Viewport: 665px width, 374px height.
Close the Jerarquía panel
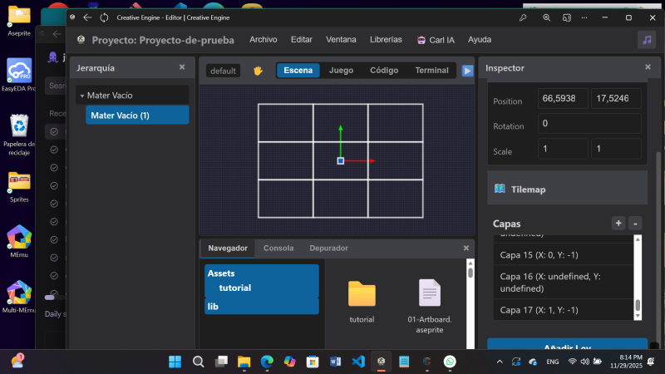tap(182, 67)
